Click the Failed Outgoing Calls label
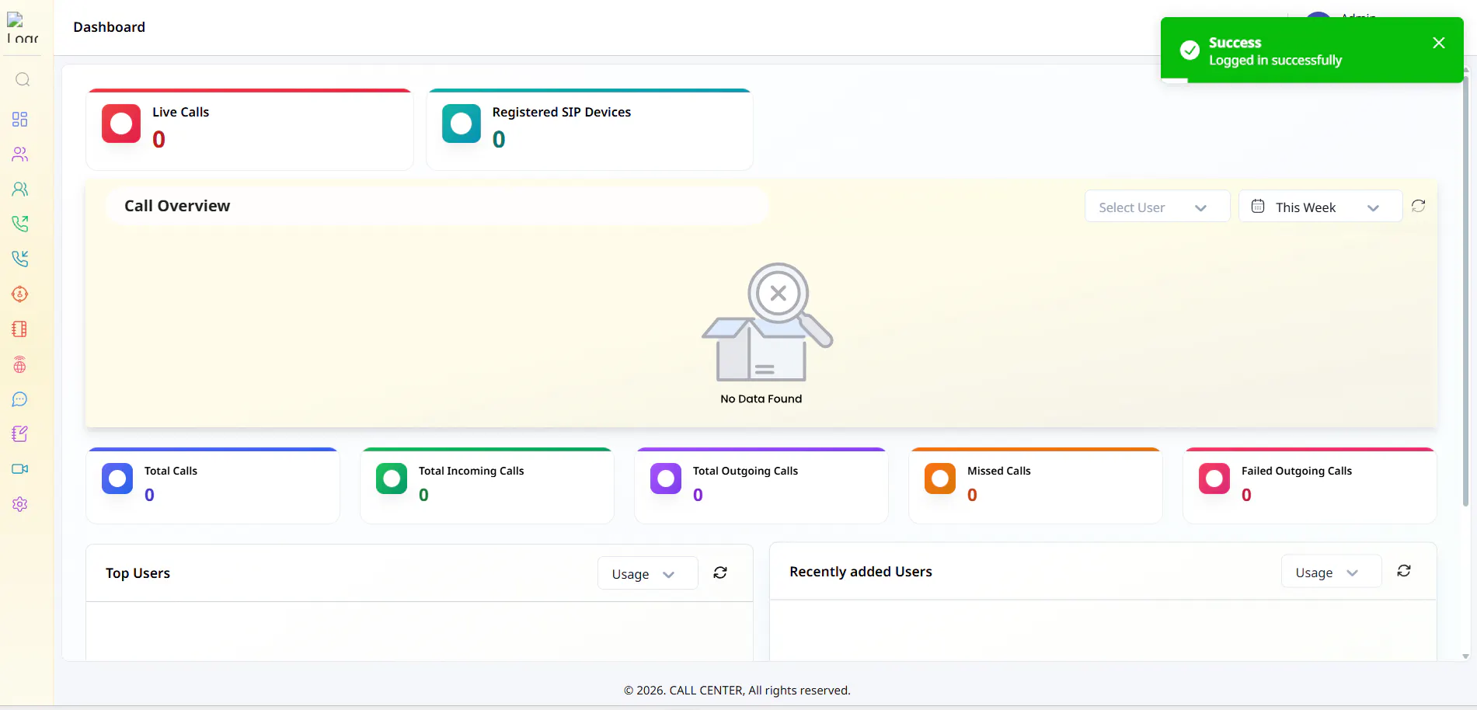This screenshot has width=1477, height=710. click(1297, 471)
